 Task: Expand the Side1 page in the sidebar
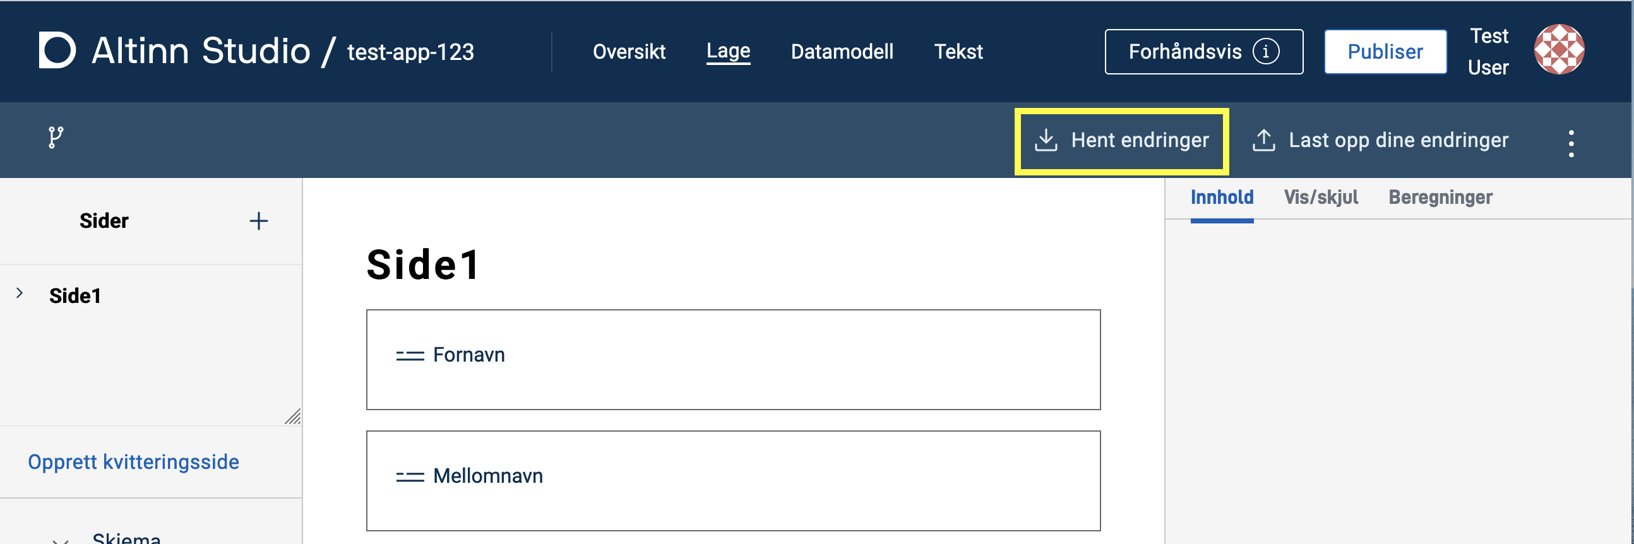19,293
